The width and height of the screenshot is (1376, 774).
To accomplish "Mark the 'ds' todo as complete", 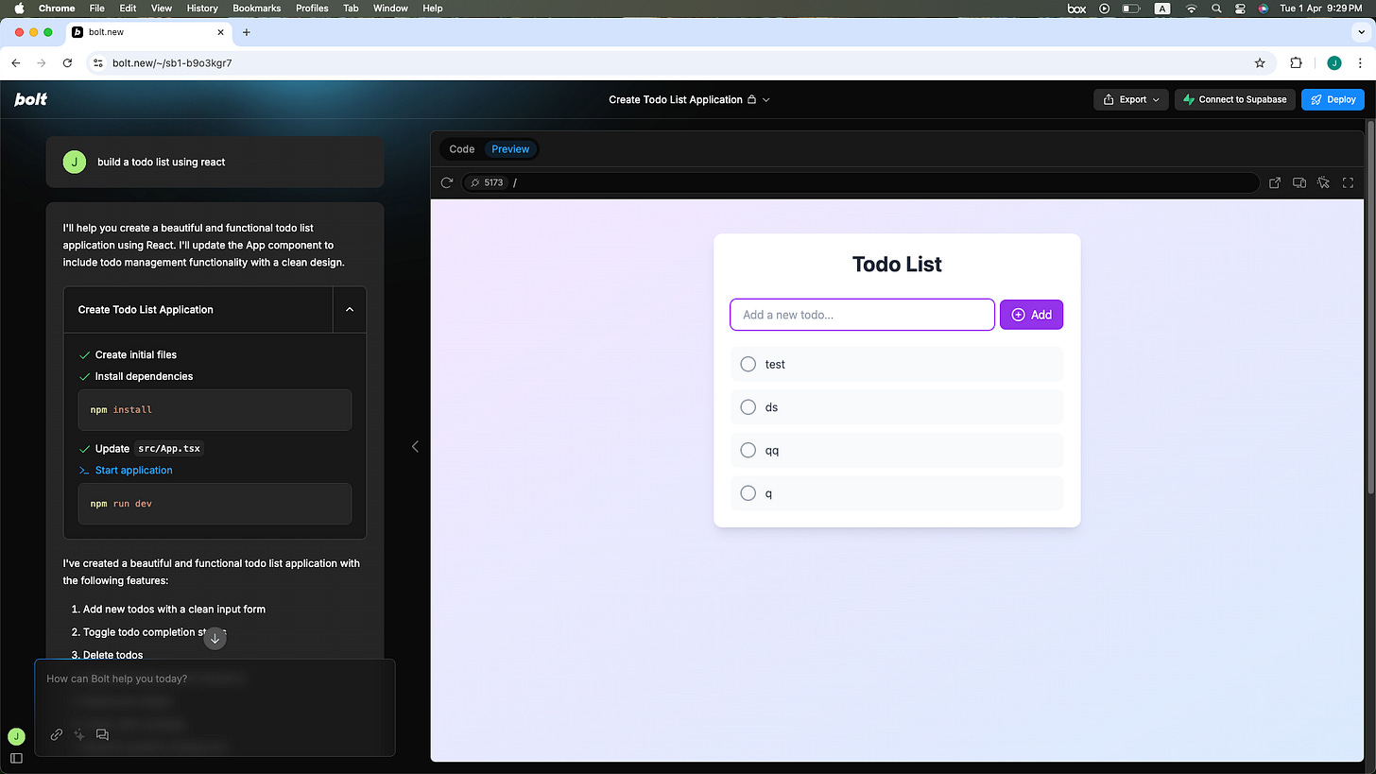I will pos(748,407).
